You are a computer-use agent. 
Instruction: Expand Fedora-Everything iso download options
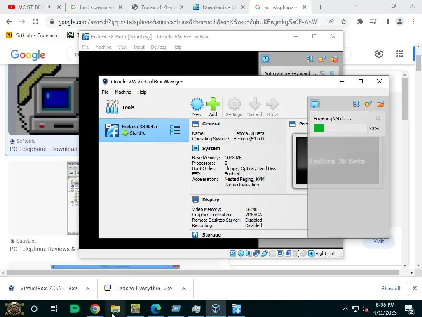[183, 289]
